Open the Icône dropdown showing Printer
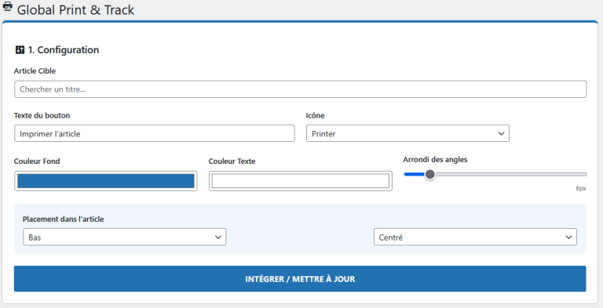The image size is (603, 308). (x=407, y=133)
